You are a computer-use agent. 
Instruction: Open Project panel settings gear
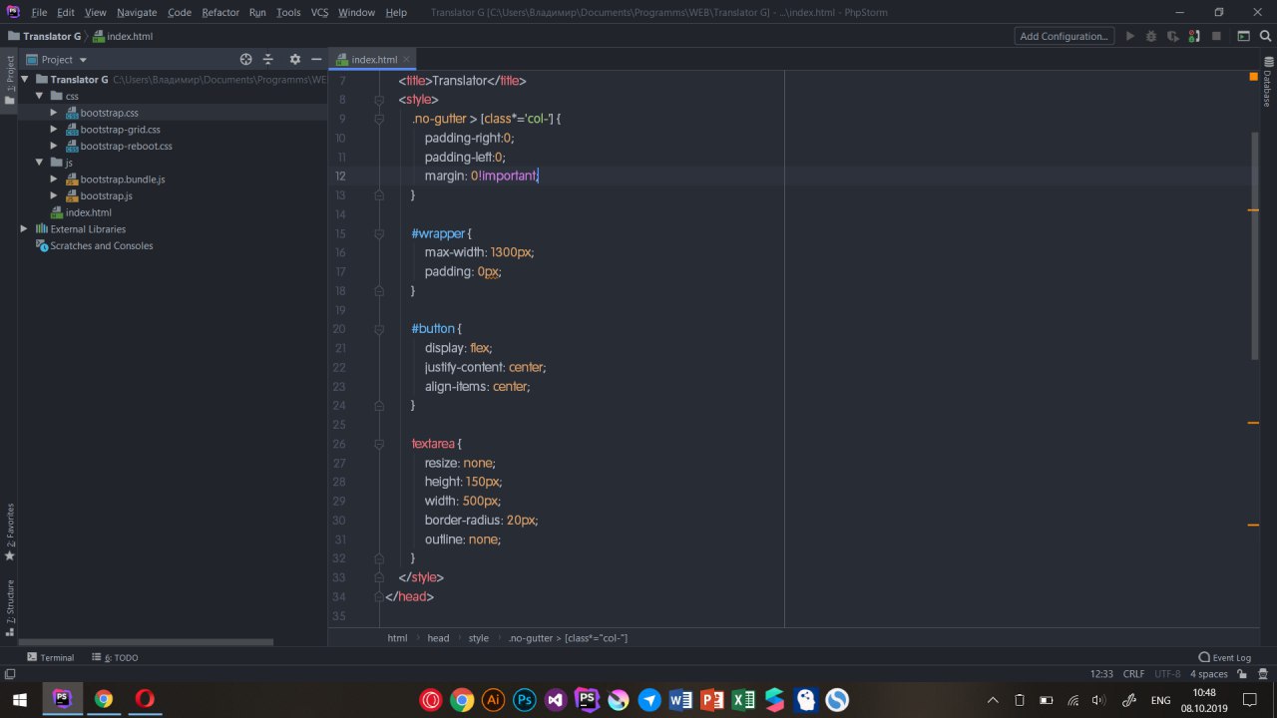point(294,60)
